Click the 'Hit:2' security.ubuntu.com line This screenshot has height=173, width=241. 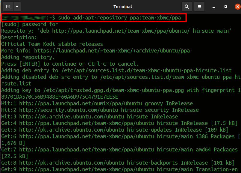pyautogui.click(x=100, y=110)
